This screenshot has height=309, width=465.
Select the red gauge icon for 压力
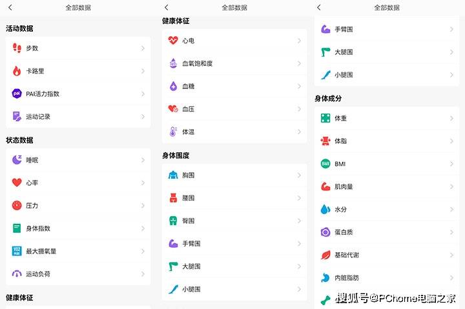click(x=17, y=205)
